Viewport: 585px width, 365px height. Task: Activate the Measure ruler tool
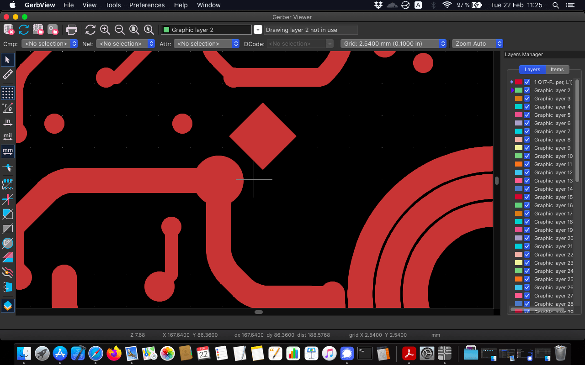click(x=8, y=74)
